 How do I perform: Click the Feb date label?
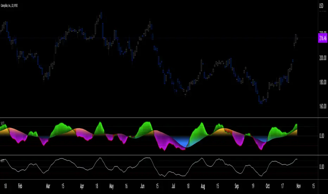(20, 186)
